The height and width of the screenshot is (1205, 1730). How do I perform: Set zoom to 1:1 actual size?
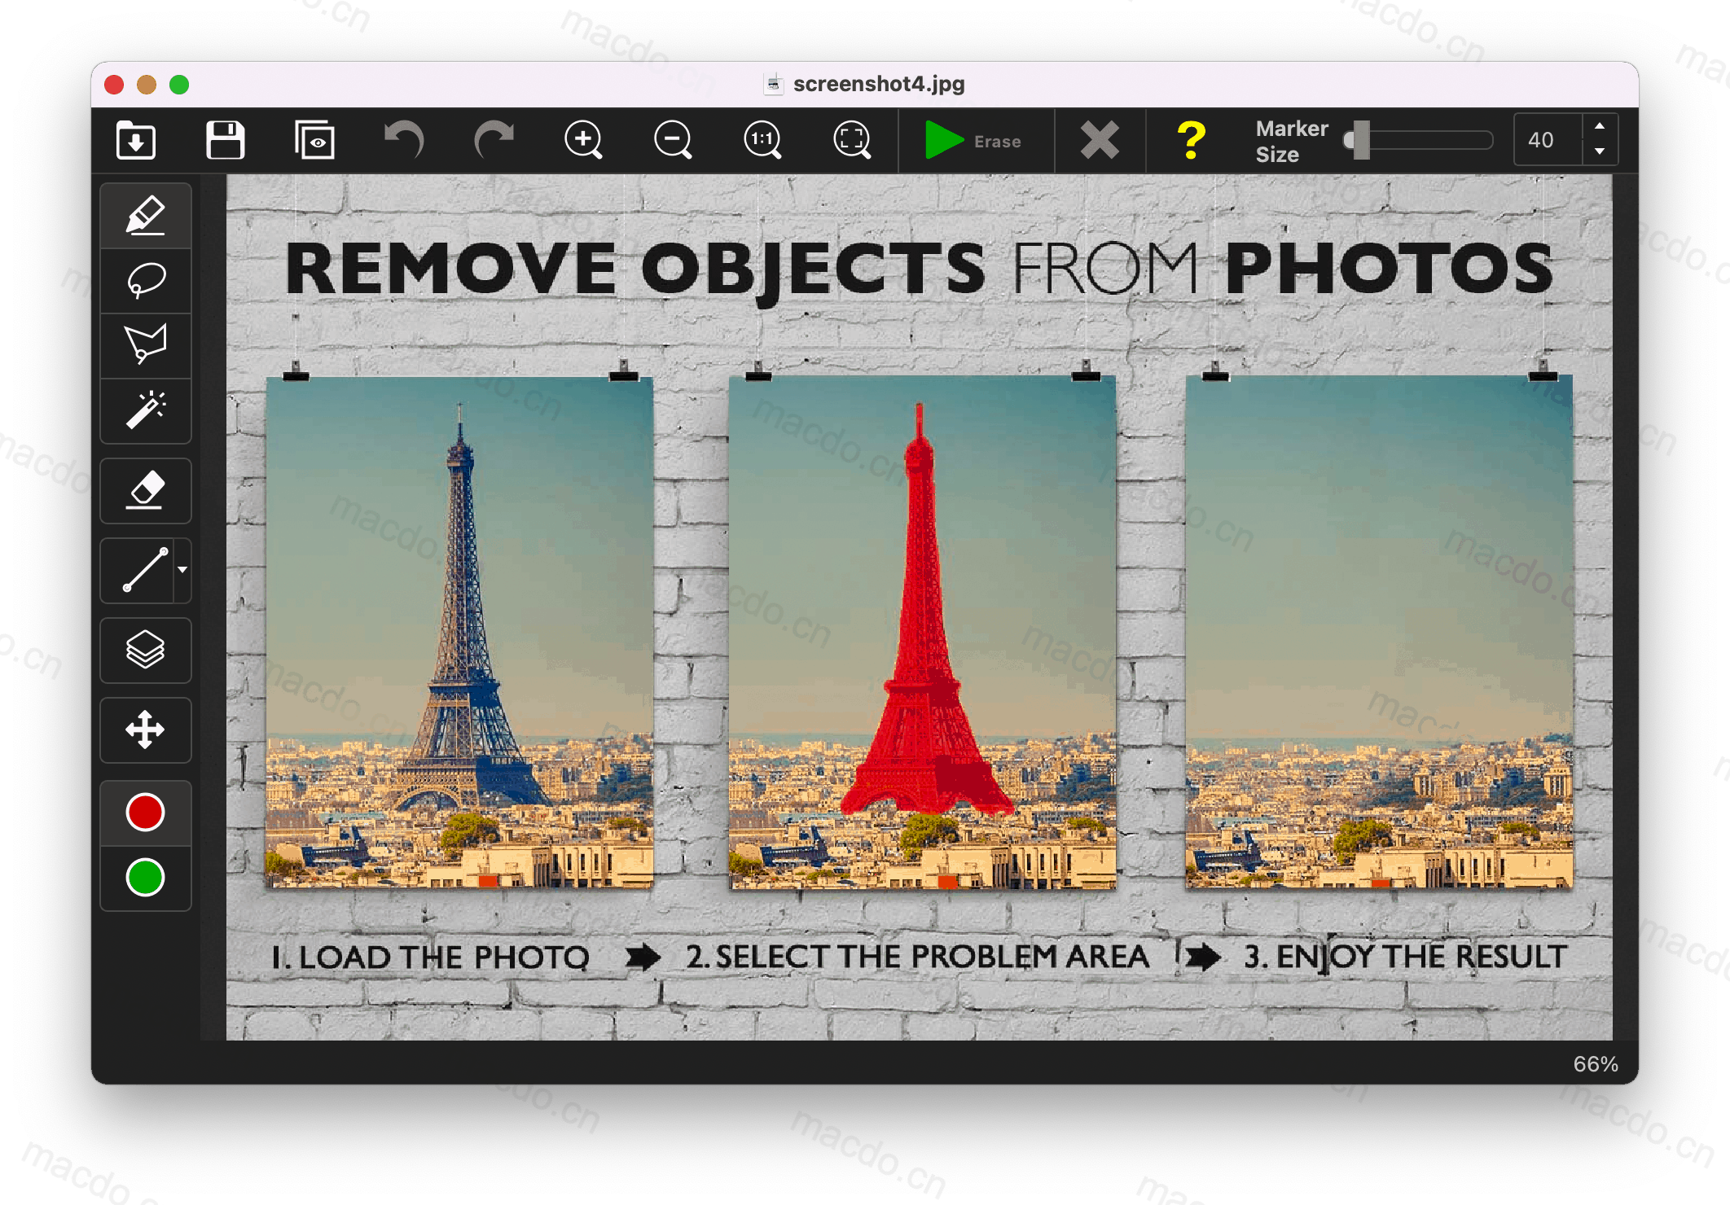click(x=762, y=140)
